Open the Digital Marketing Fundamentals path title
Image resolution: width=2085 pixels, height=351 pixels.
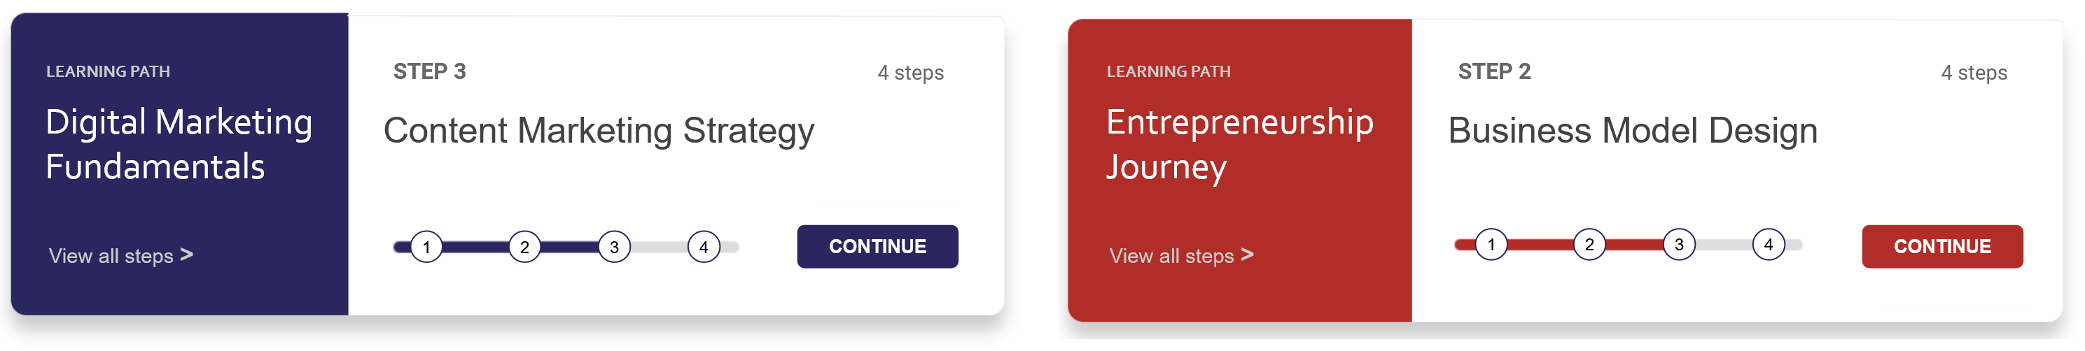(179, 144)
